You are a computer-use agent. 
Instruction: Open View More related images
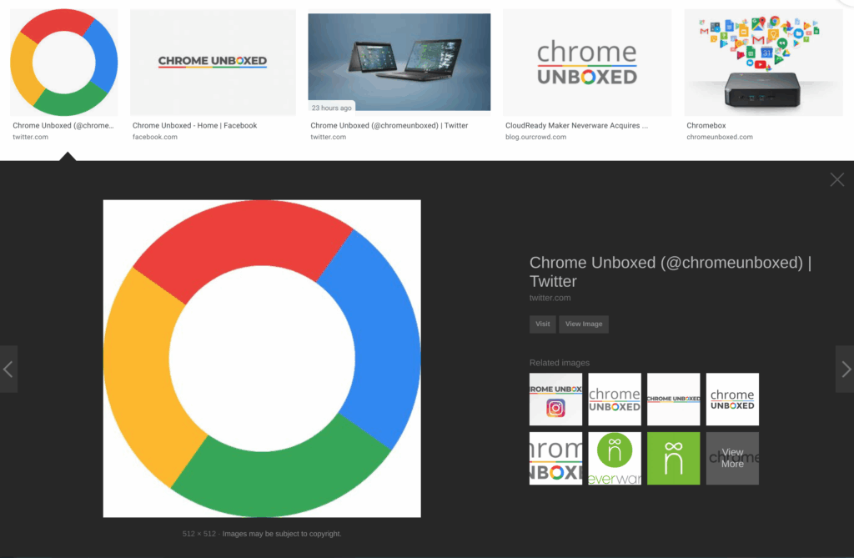click(x=732, y=458)
